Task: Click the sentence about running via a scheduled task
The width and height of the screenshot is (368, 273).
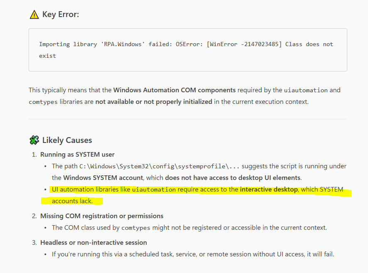Action: point(193,254)
